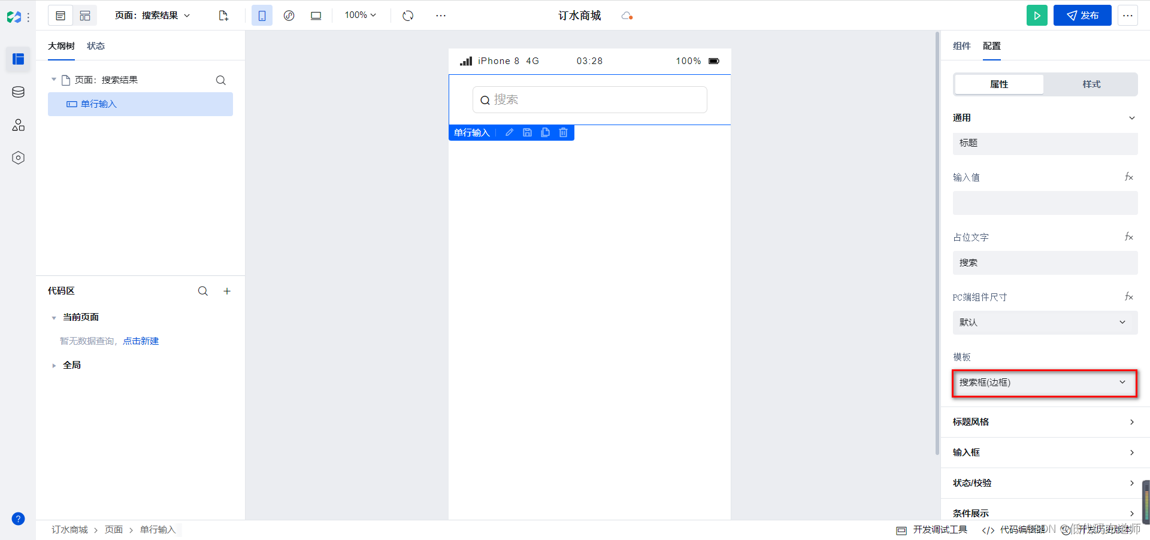The width and height of the screenshot is (1150, 540).
Task: Open the top-right more menu
Action: pos(1128,16)
